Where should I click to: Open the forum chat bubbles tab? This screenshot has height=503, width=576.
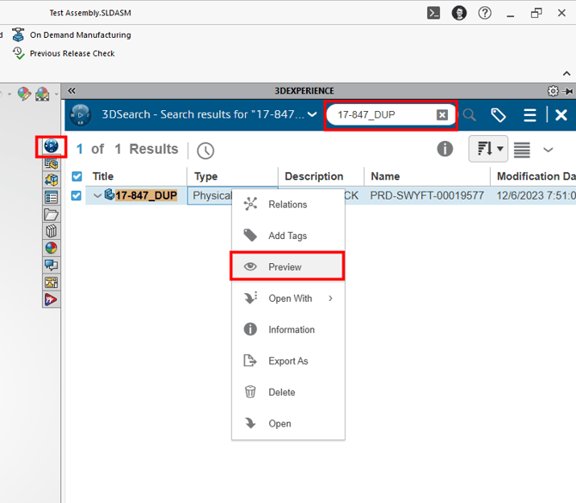point(51,265)
